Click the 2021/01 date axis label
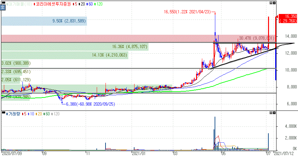298x156 pixels. [139, 153]
